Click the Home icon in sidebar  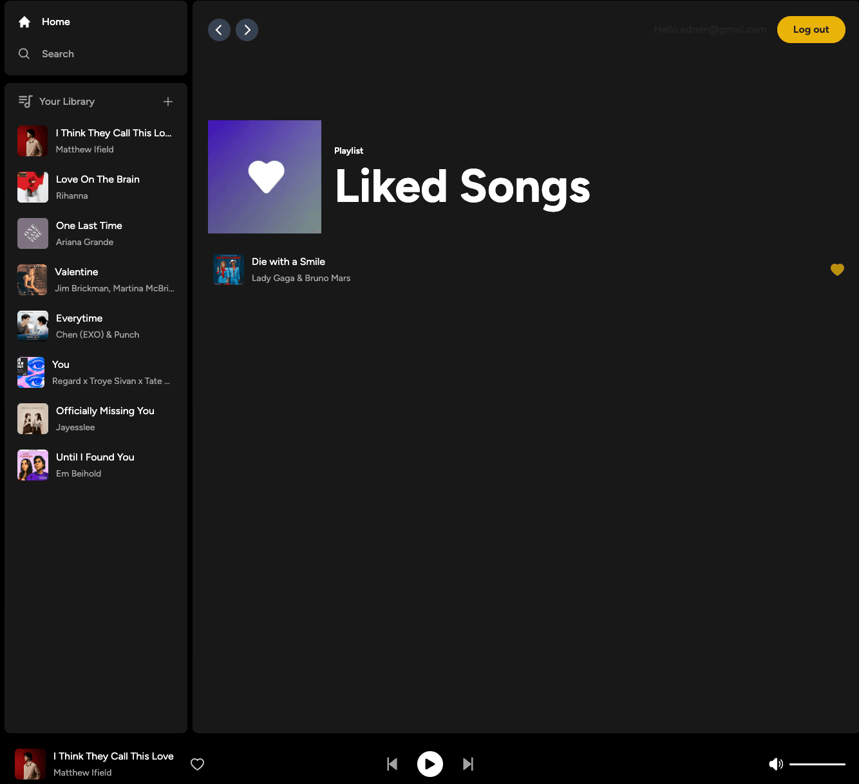pyautogui.click(x=24, y=22)
